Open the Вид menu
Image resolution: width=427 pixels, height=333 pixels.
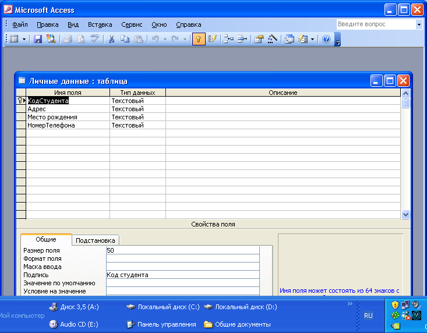pos(73,24)
